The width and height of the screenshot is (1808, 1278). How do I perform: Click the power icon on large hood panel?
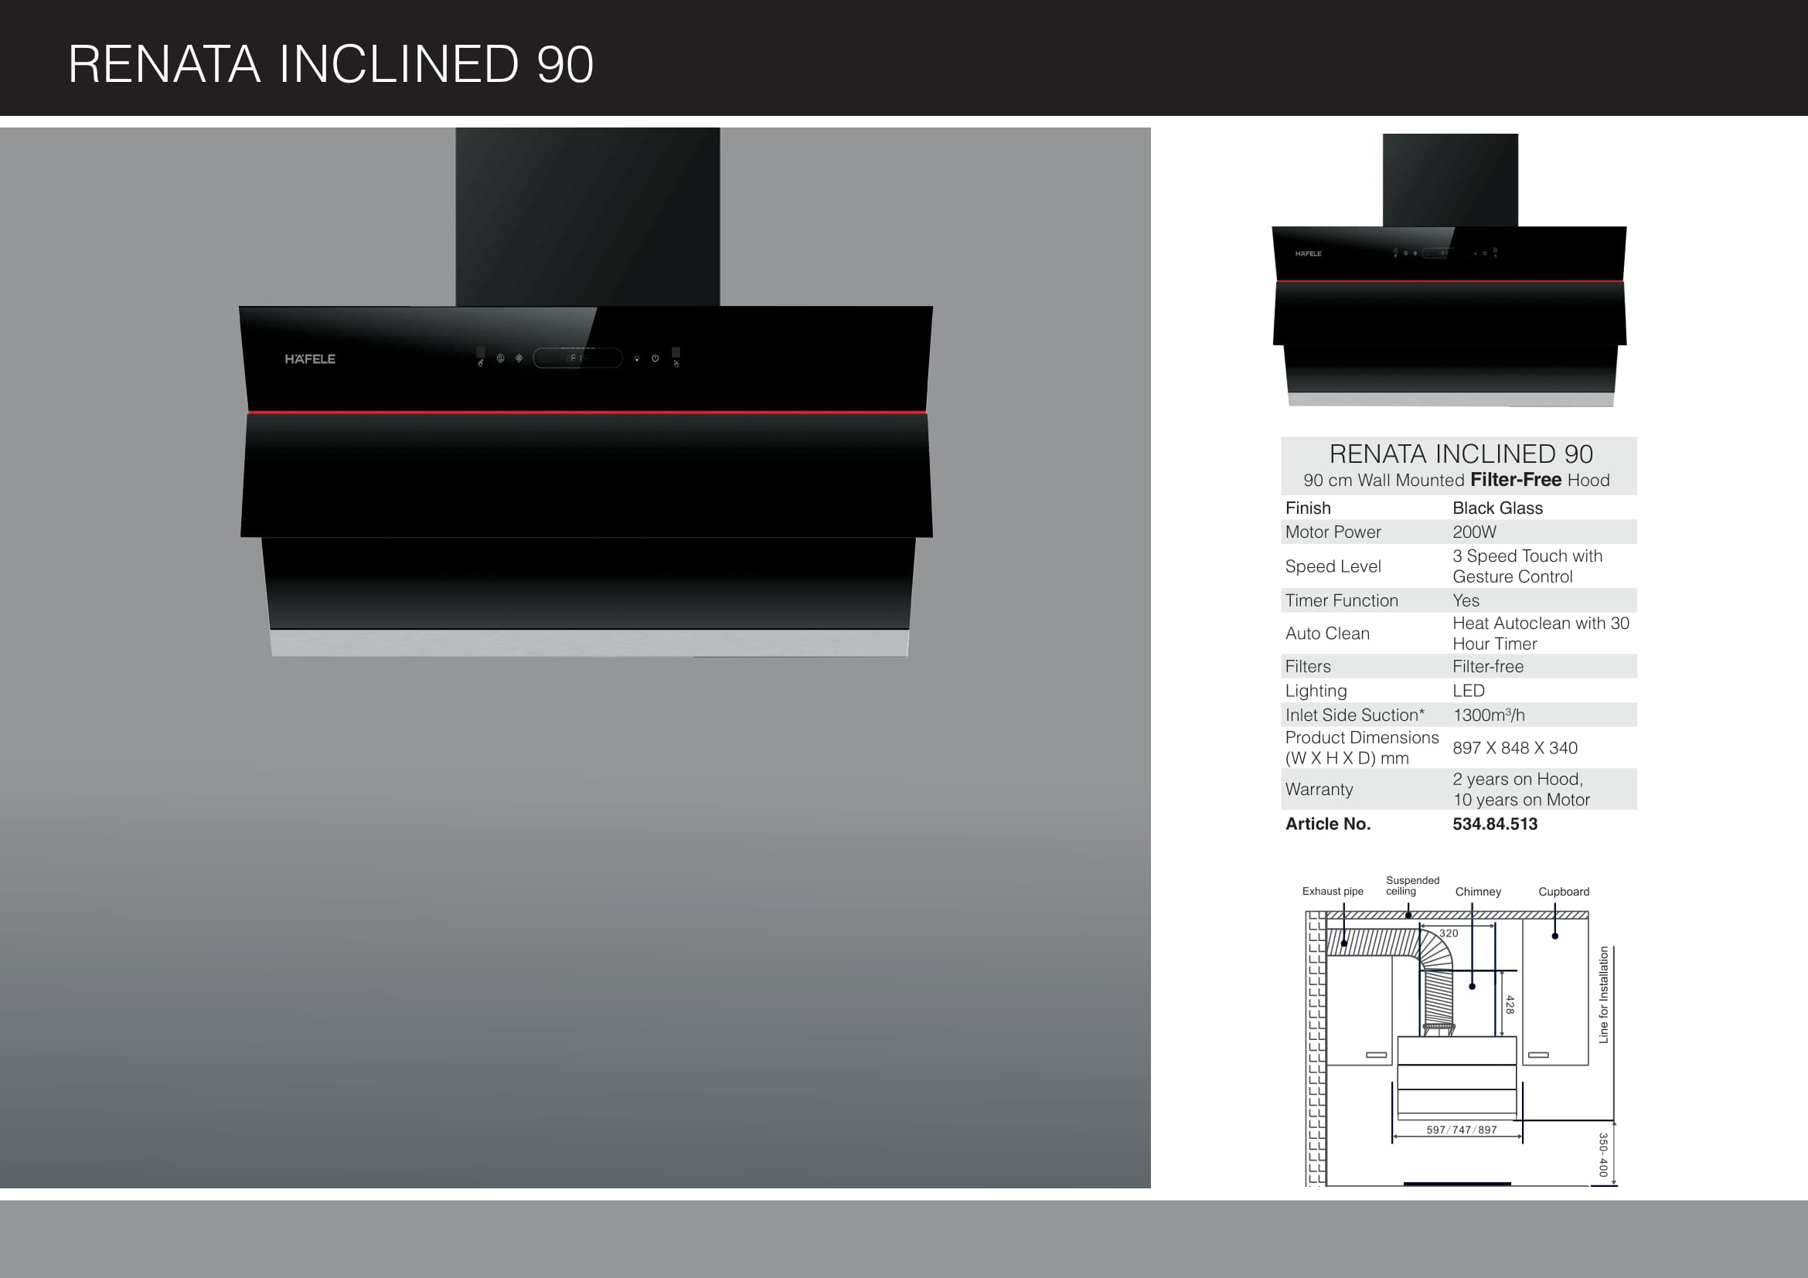tap(656, 358)
